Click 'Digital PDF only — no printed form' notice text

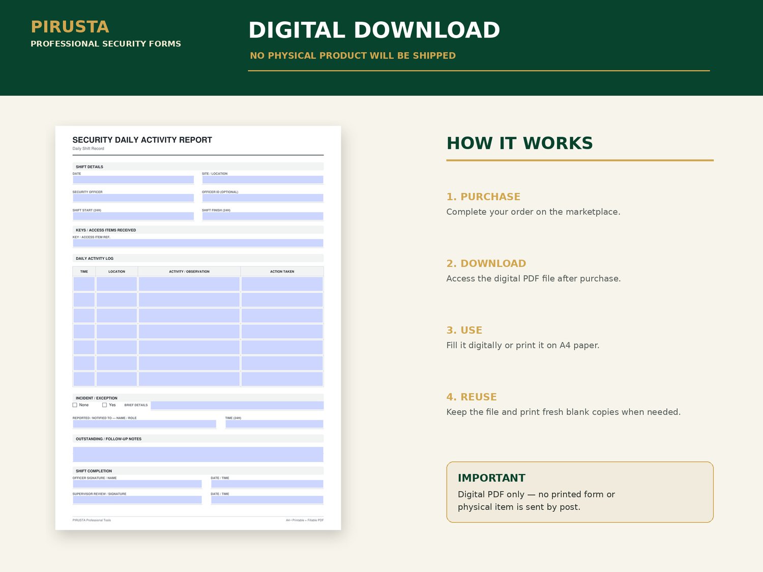[532, 494]
